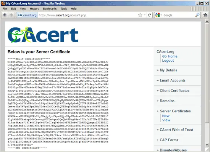Viewport: 210px width, 152px height.
Task: Click the Google search input field
Action: click(x=179, y=15)
